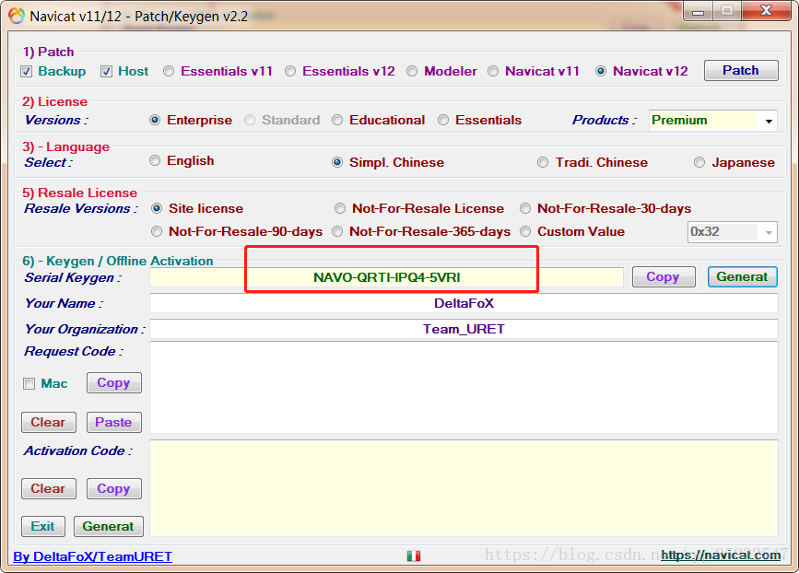Open the https://navicat.com link
Viewport: 799px width, 573px height.
click(721, 555)
